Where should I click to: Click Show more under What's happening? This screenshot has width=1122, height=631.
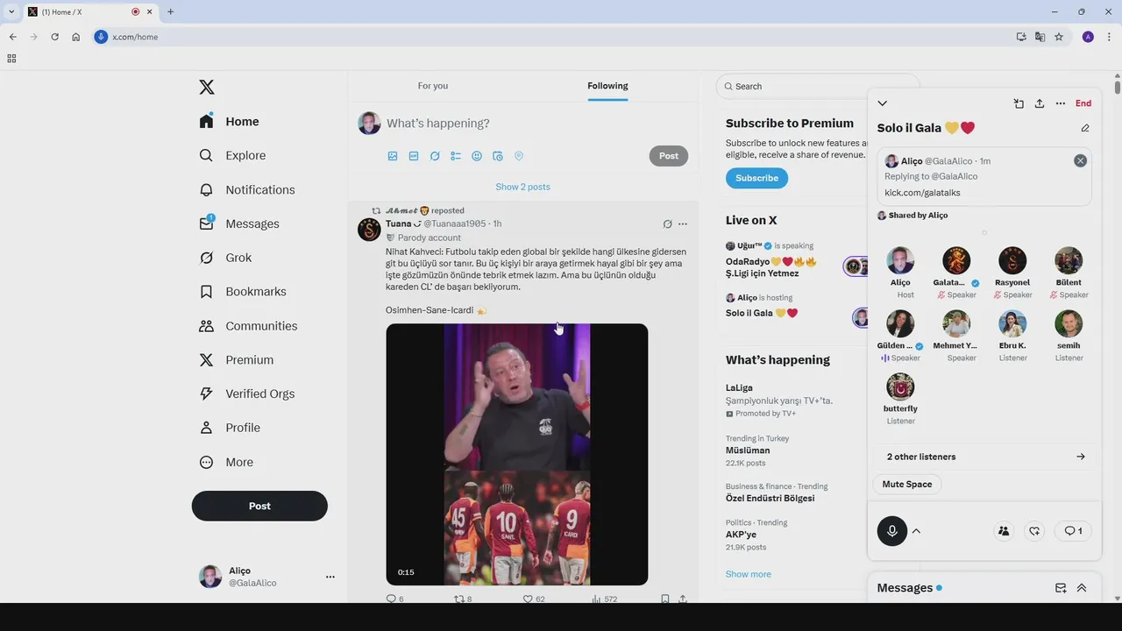pyautogui.click(x=749, y=574)
